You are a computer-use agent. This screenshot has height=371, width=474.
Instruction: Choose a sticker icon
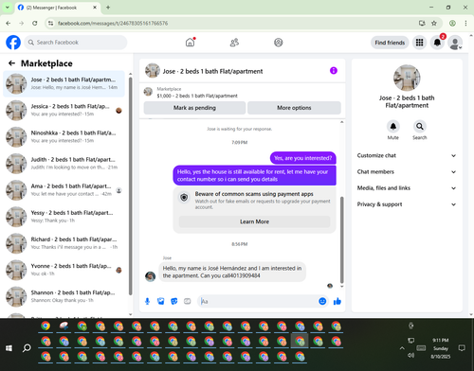[x=174, y=301]
